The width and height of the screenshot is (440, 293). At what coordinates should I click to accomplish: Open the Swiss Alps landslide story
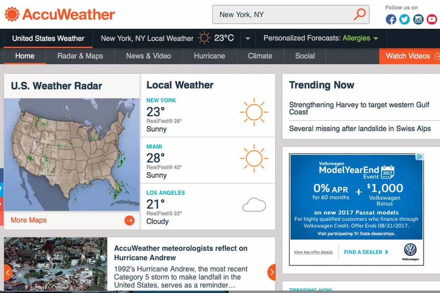[360, 129]
